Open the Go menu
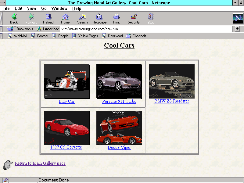244x183 pixels. [44, 9]
